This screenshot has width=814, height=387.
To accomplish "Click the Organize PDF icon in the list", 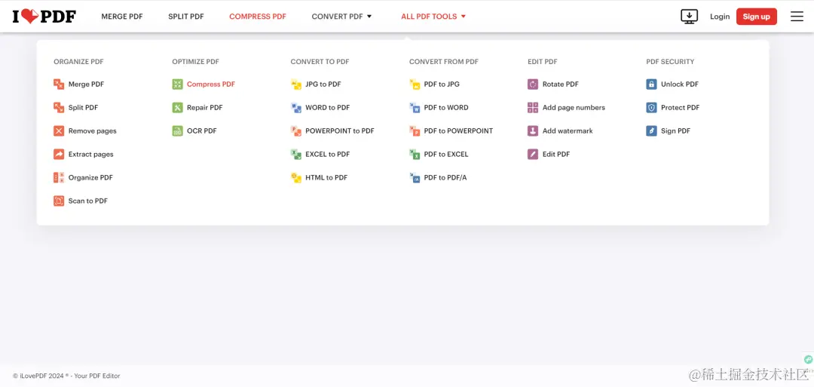I will coord(59,177).
